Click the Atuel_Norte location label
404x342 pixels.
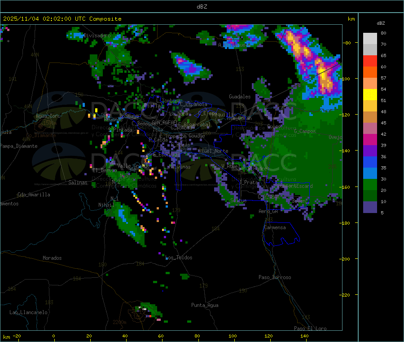(213, 151)
